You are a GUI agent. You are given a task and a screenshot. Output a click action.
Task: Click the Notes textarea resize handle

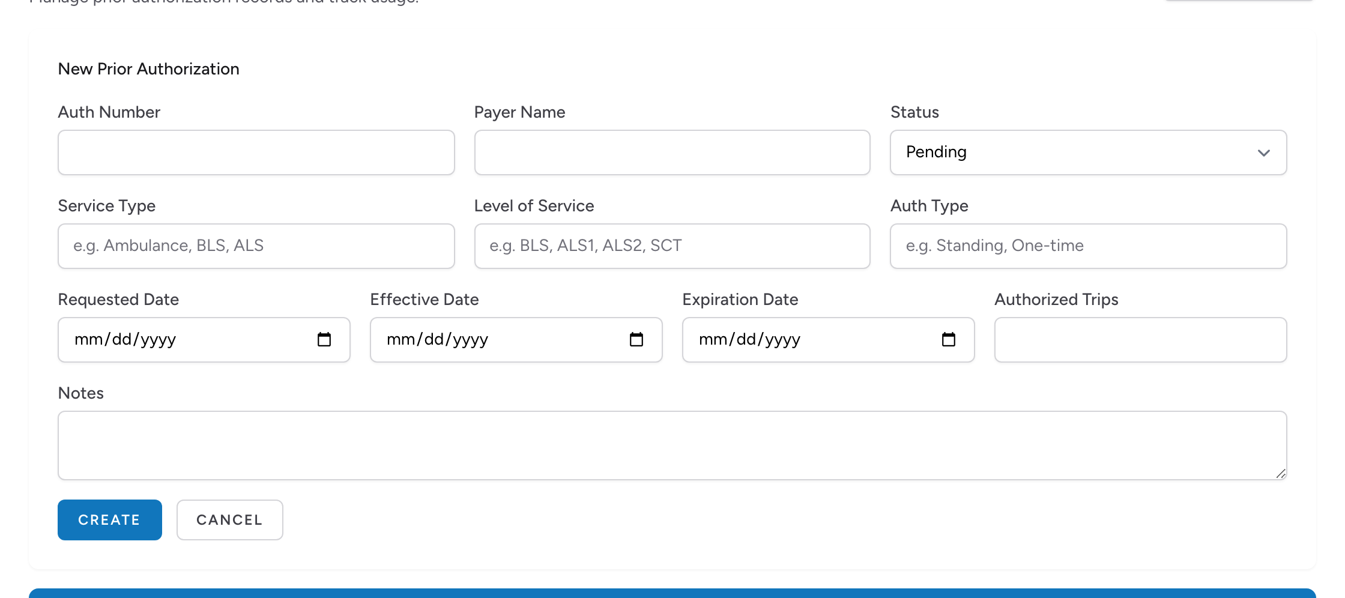click(1281, 474)
